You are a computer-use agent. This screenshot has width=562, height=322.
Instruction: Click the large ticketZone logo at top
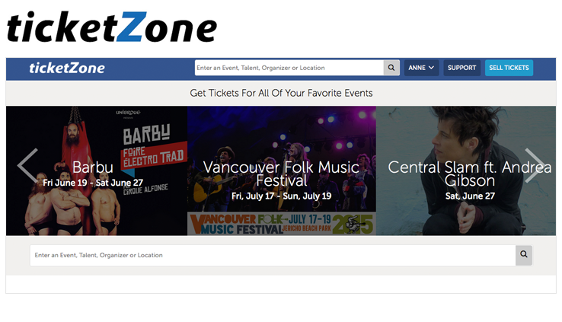(112, 27)
